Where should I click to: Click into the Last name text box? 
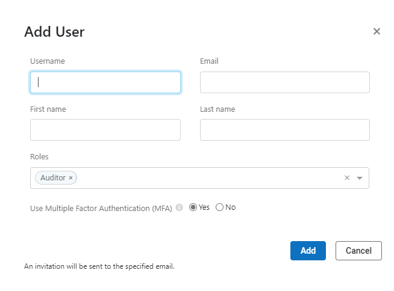[x=284, y=129]
